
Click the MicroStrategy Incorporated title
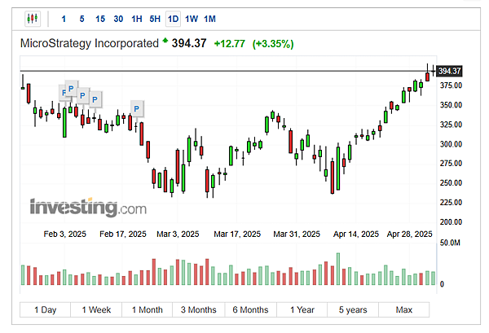(90, 43)
